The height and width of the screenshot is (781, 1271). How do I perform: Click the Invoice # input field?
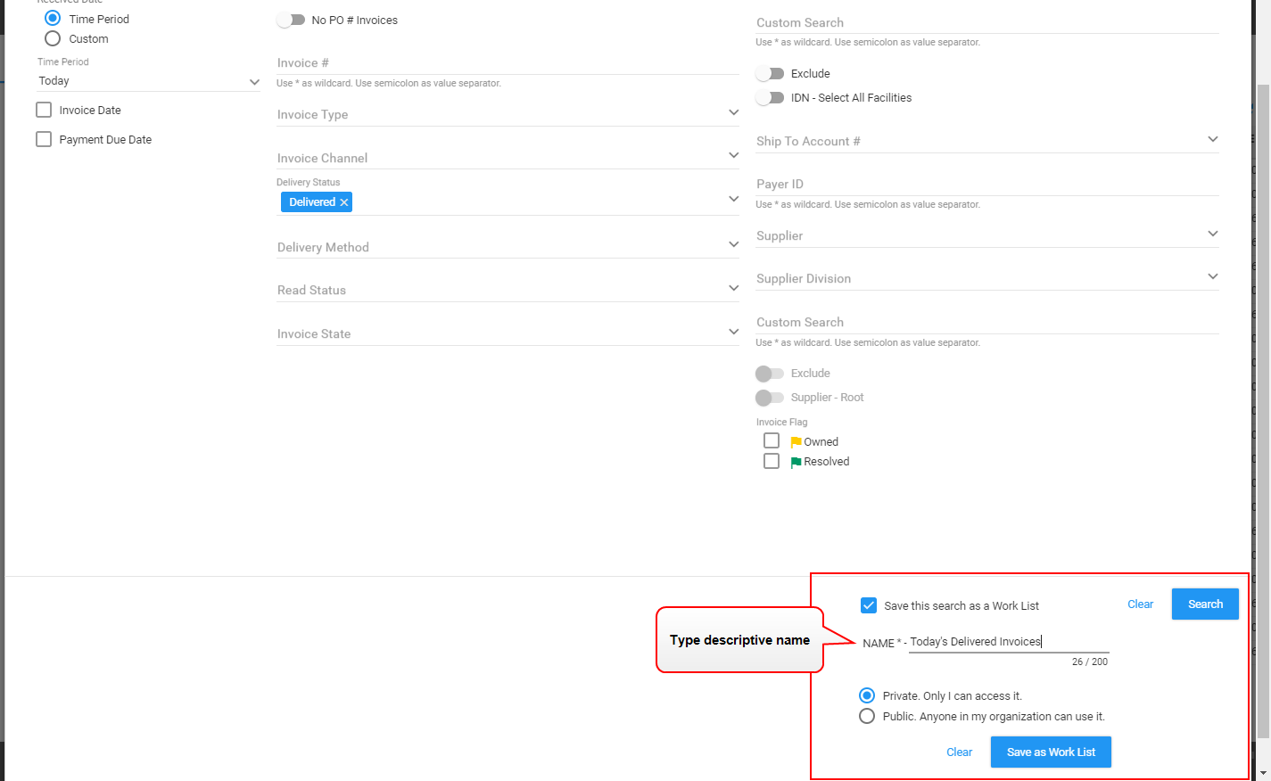tap(508, 63)
